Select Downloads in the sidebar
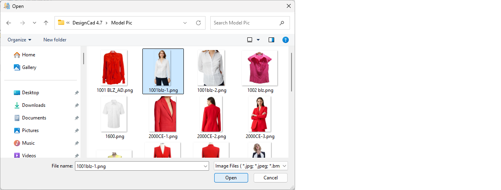Viewport: 501px width, 190px height. click(x=34, y=105)
